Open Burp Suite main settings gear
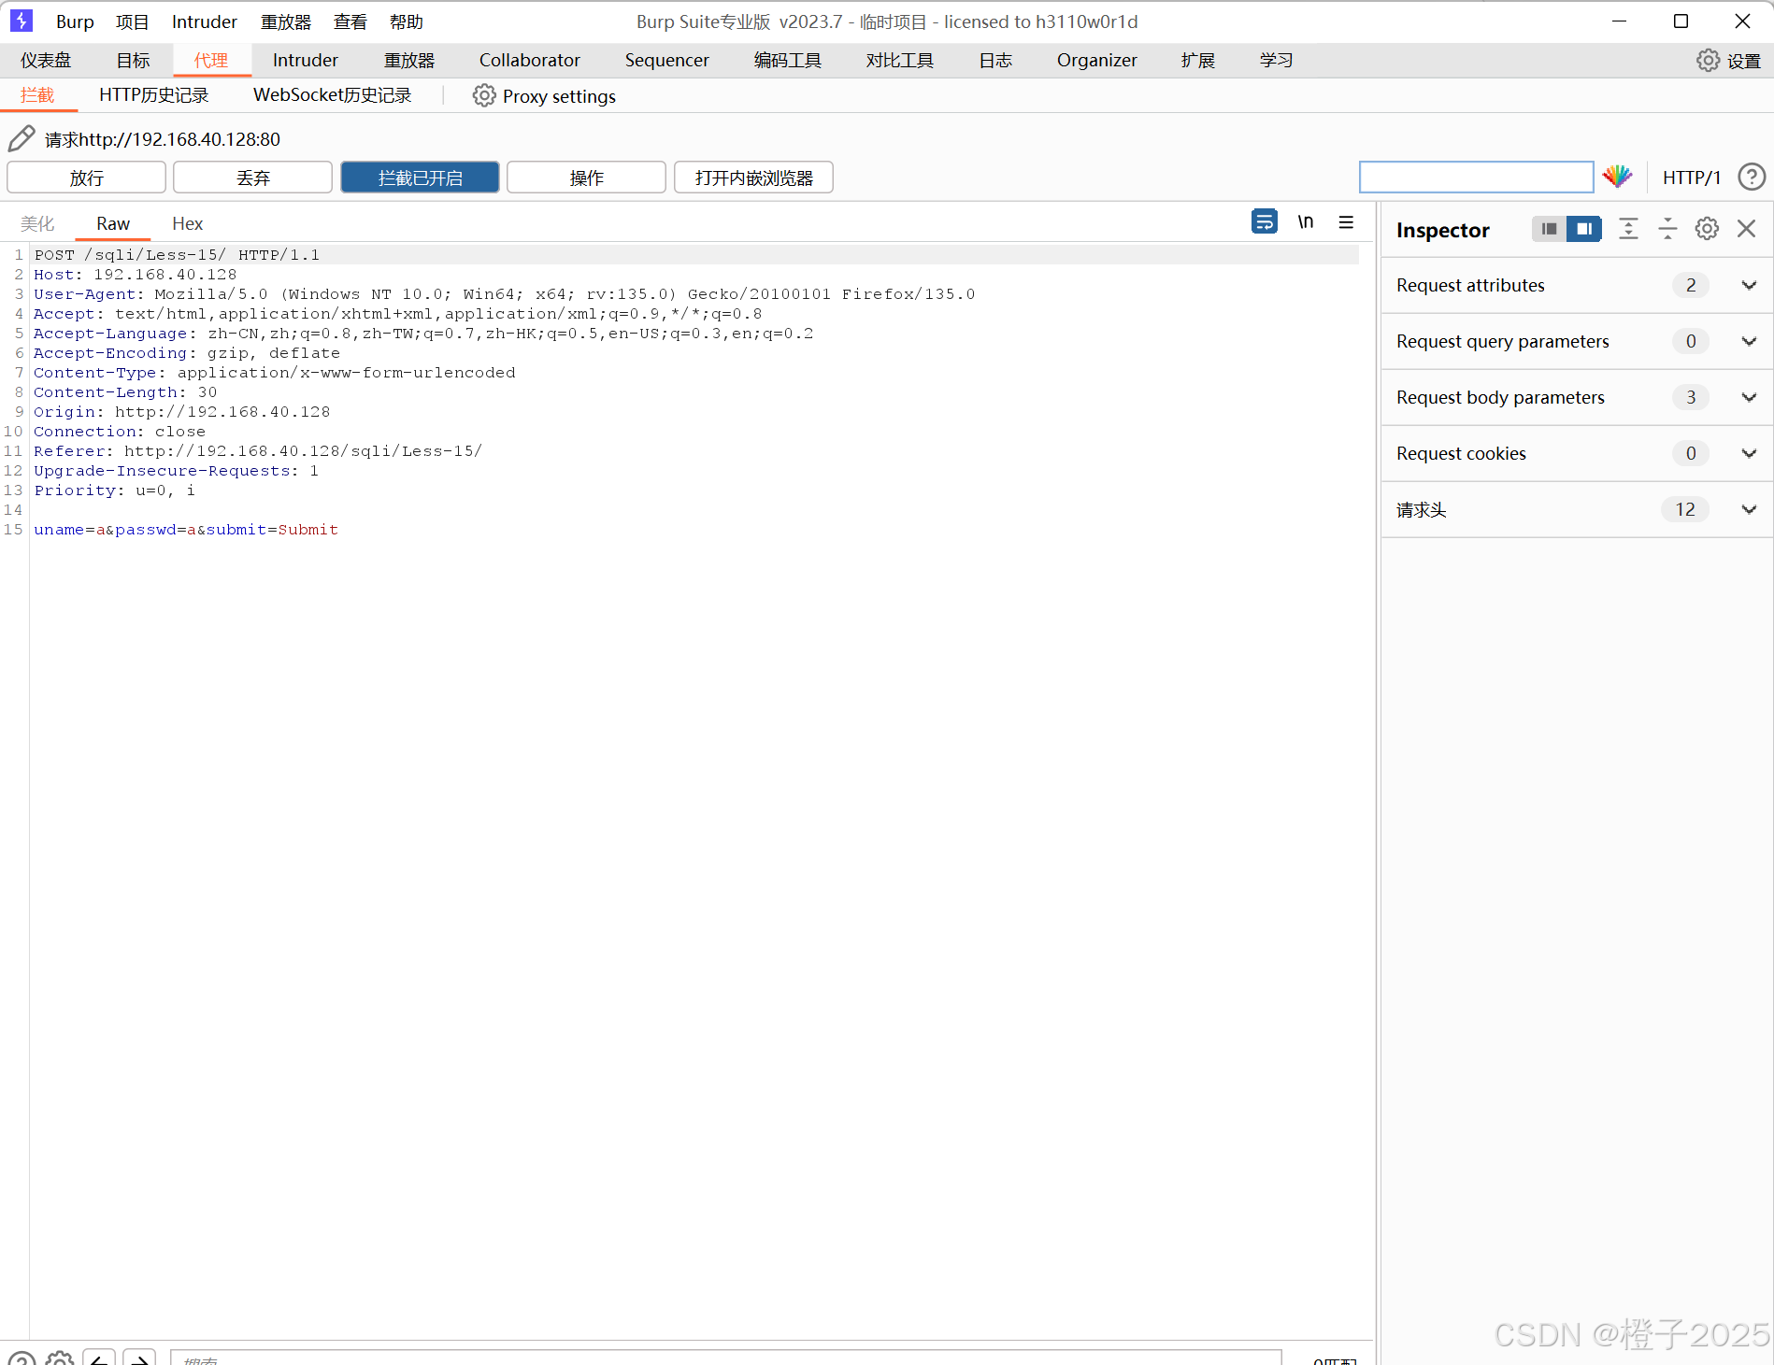 pyautogui.click(x=1707, y=59)
